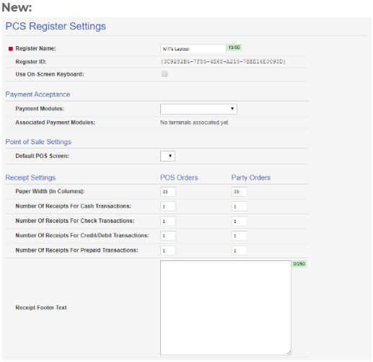Open the Payment Modules dropdown
This screenshot has height=362, width=373.
198,109
